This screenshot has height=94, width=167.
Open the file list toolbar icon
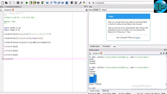18,3
